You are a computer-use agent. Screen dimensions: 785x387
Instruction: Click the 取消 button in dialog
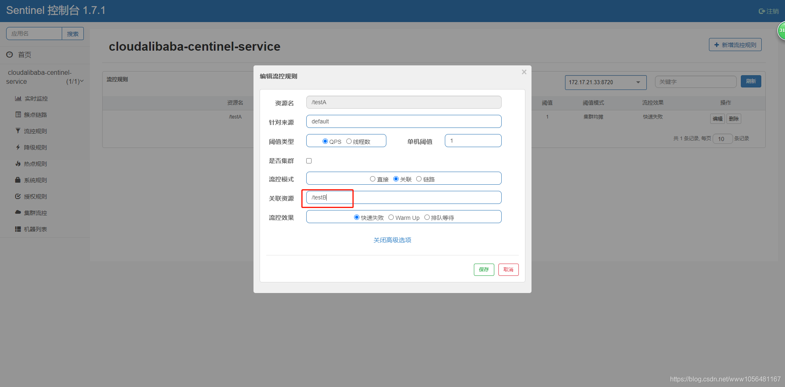click(x=509, y=270)
